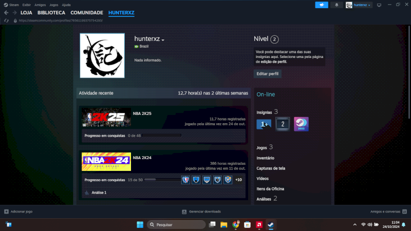Click the blue announcements megaphone button
The width and height of the screenshot is (411, 231).
322,5
